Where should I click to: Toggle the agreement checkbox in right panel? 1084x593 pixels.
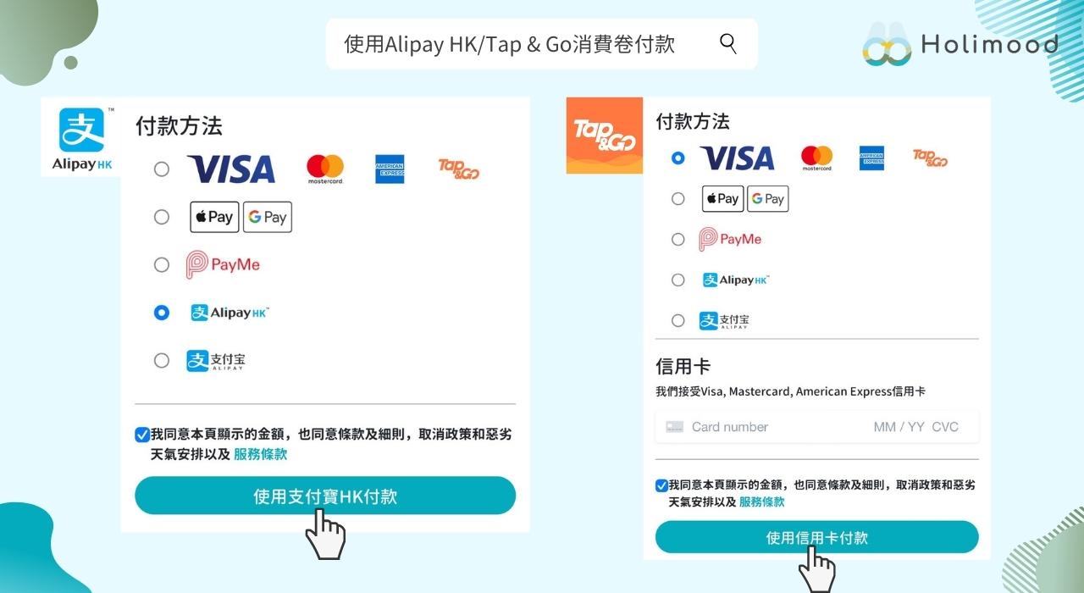(661, 485)
